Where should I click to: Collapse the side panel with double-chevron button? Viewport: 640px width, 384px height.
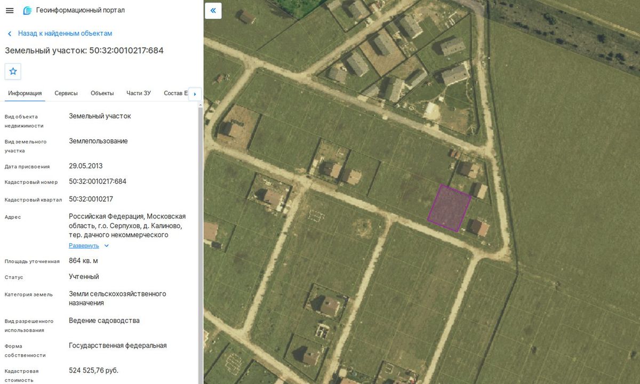click(x=213, y=11)
